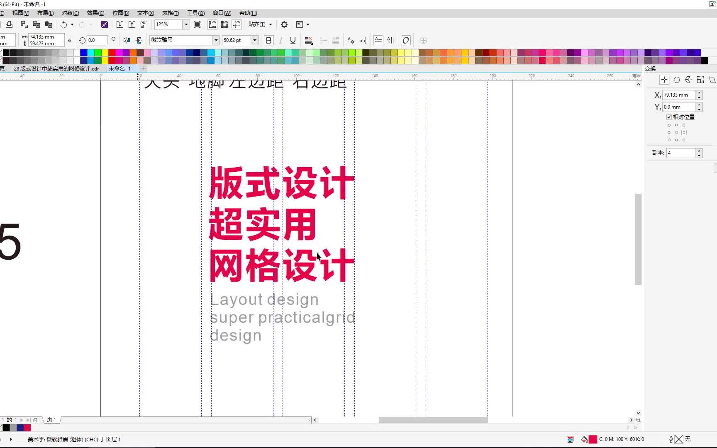717x448 pixels.
Task: Select the bottom-center anchor point
Action: 676,140
